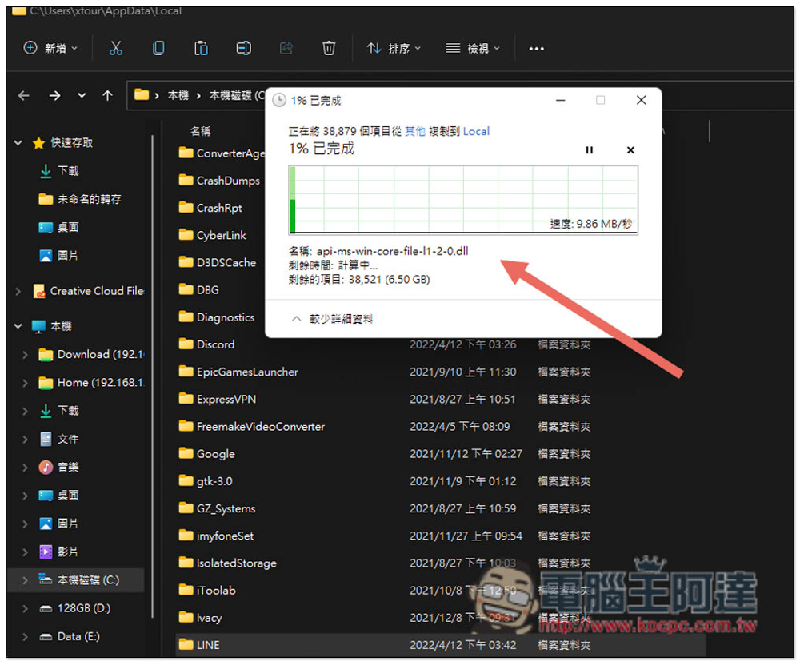Image resolution: width=800 pixels, height=665 pixels.
Task: Click the Delete trash can icon
Action: pos(329,49)
